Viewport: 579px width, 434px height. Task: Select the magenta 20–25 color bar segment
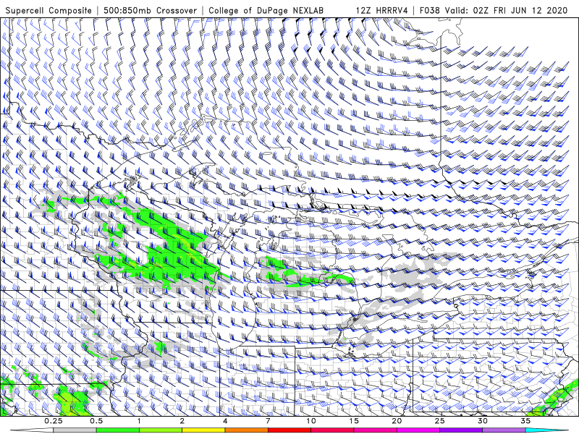pyautogui.click(x=418, y=430)
